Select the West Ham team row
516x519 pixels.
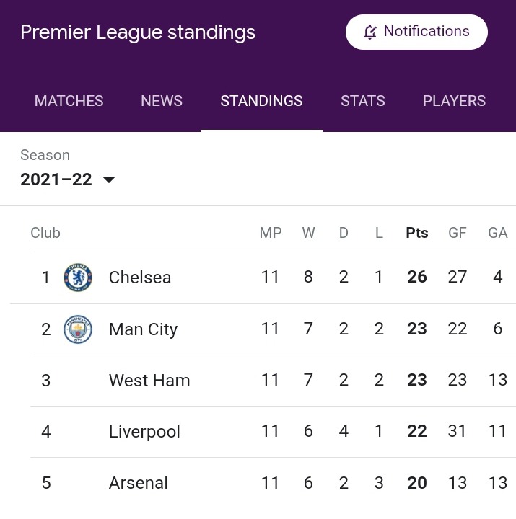tap(273, 381)
